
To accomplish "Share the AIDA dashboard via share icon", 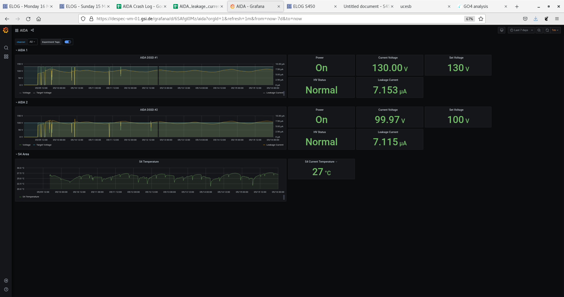I will pos(32,30).
